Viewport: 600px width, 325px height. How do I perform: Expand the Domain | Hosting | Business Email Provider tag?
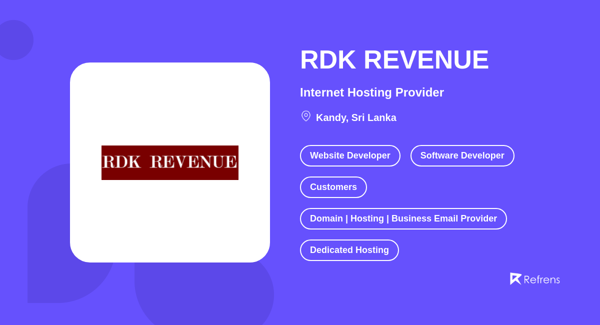pyautogui.click(x=403, y=218)
